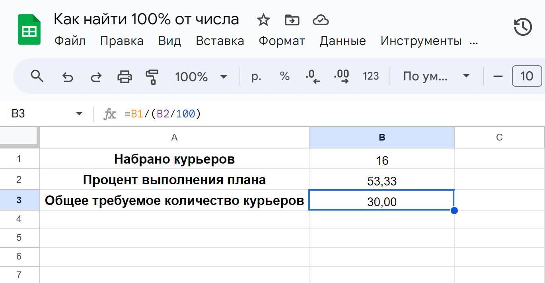Format as percent
Screen dimensions: 545x283
(285, 76)
